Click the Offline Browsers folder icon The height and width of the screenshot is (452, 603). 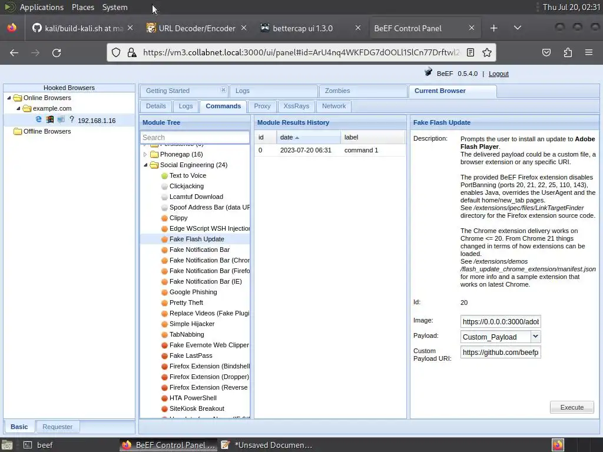(x=18, y=131)
